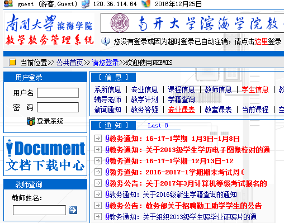Click arrow icon for 2016级新生学籍查询 notice

98,194
